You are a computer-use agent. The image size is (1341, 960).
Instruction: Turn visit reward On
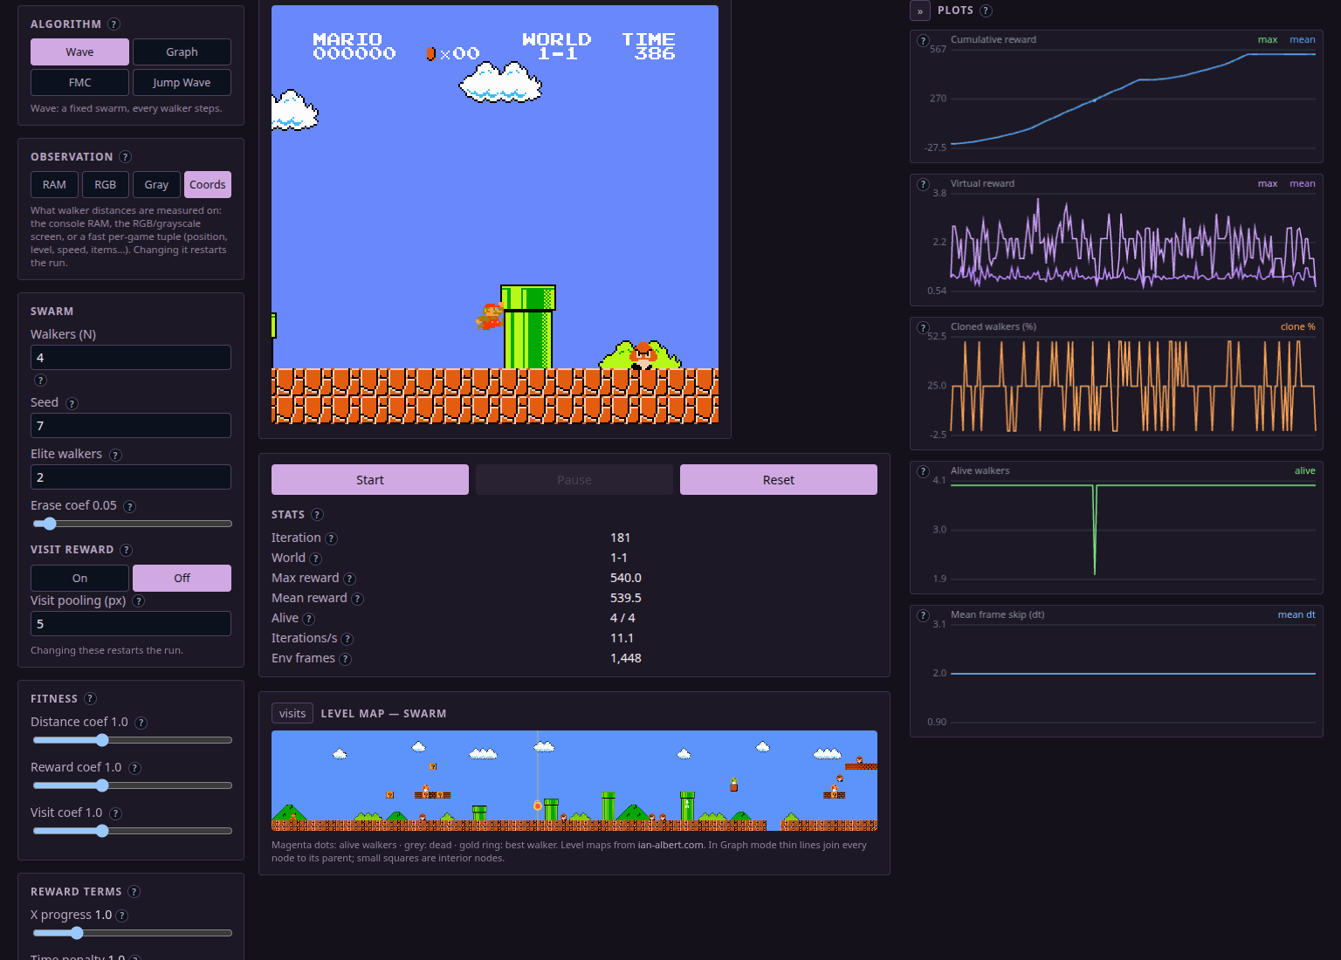(79, 579)
